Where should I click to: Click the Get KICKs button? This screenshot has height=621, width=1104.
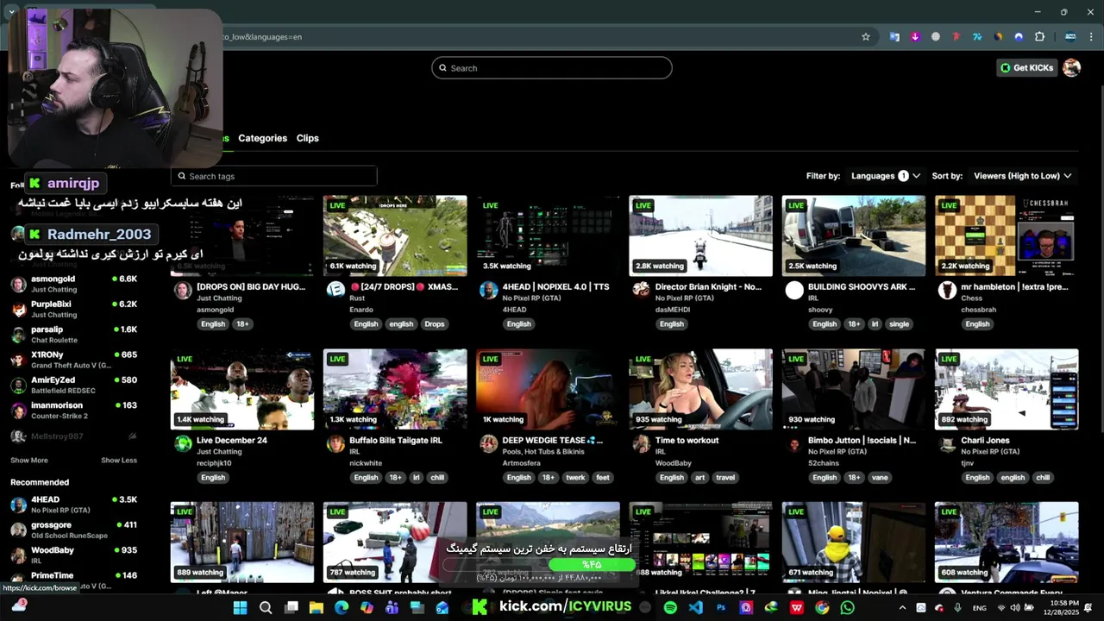pyautogui.click(x=1026, y=67)
